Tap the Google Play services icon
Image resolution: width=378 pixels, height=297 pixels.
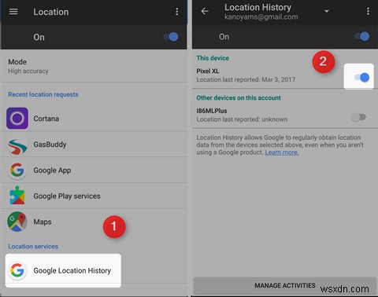[17, 196]
